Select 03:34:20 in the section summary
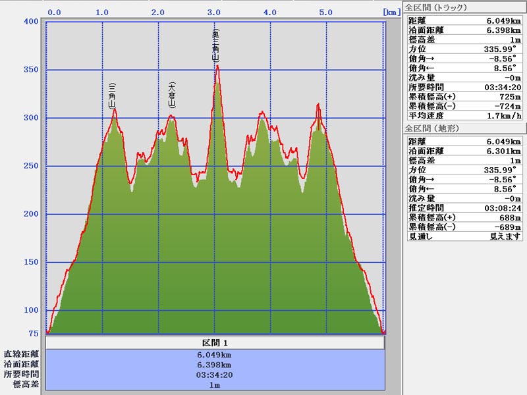The width and height of the screenshot is (527, 395). click(x=215, y=375)
